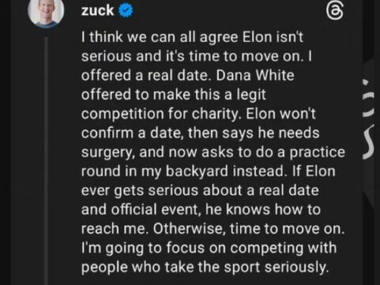Click the words "Dana White" in the post
The image size is (380, 285).
pyautogui.click(x=255, y=75)
